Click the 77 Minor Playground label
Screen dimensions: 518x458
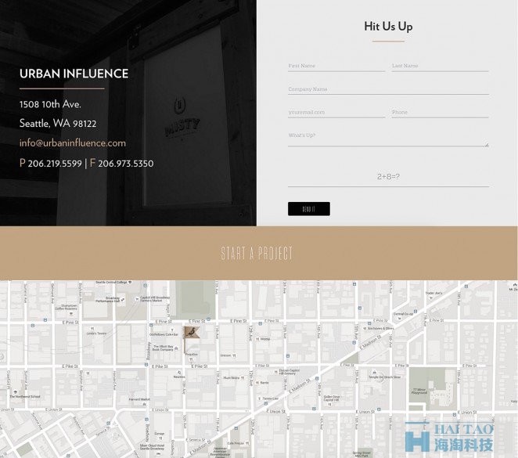[419, 391]
